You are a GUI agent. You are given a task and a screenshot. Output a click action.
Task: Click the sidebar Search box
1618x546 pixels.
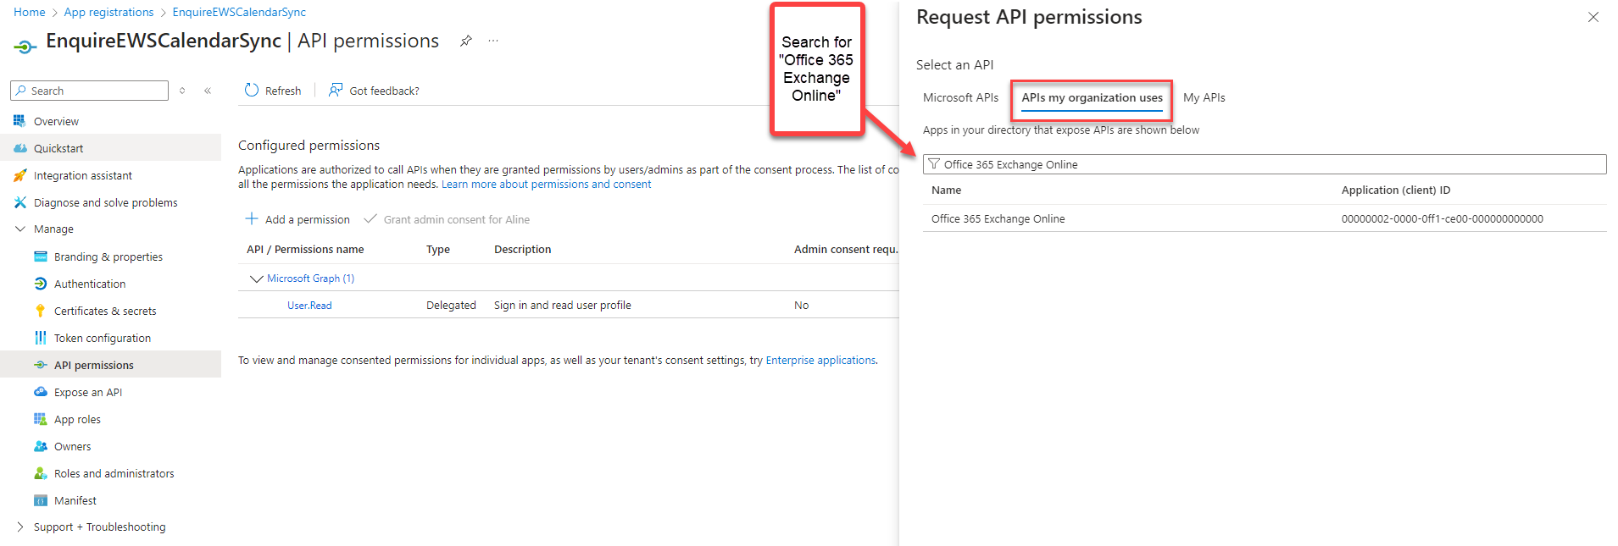[89, 91]
